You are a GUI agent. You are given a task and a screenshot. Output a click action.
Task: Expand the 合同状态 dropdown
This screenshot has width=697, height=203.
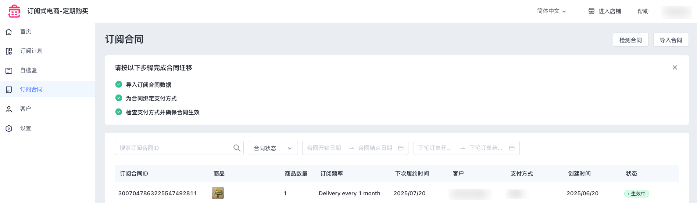click(273, 148)
